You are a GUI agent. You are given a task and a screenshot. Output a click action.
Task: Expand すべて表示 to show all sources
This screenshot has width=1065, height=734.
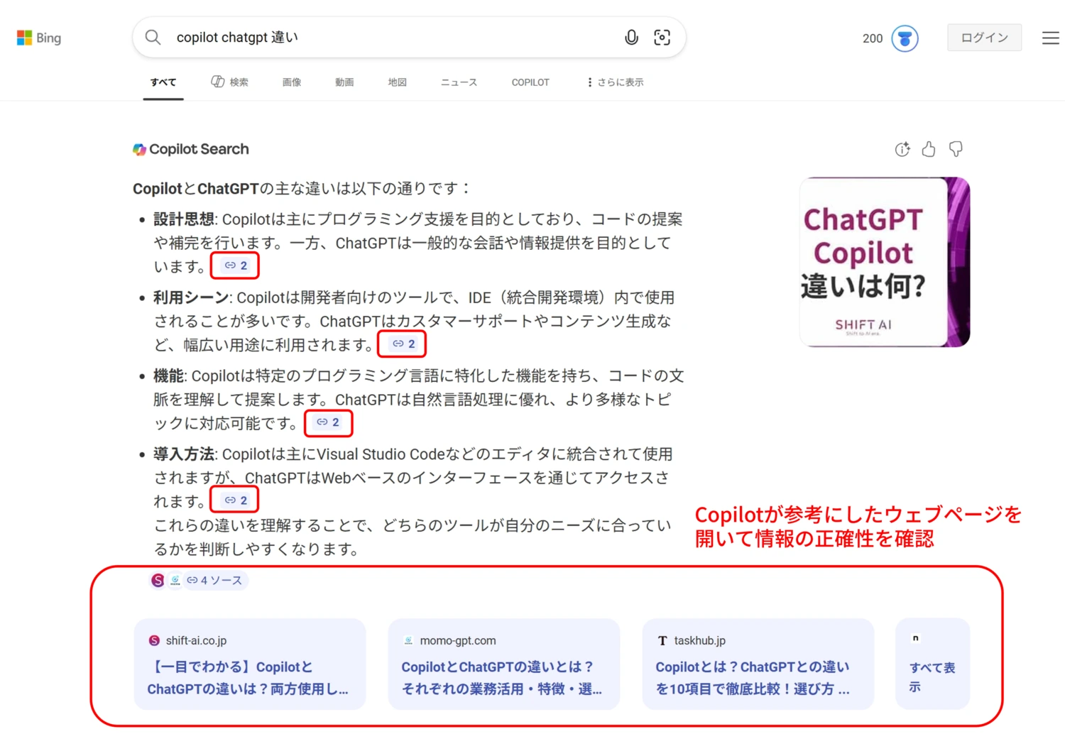(x=932, y=675)
